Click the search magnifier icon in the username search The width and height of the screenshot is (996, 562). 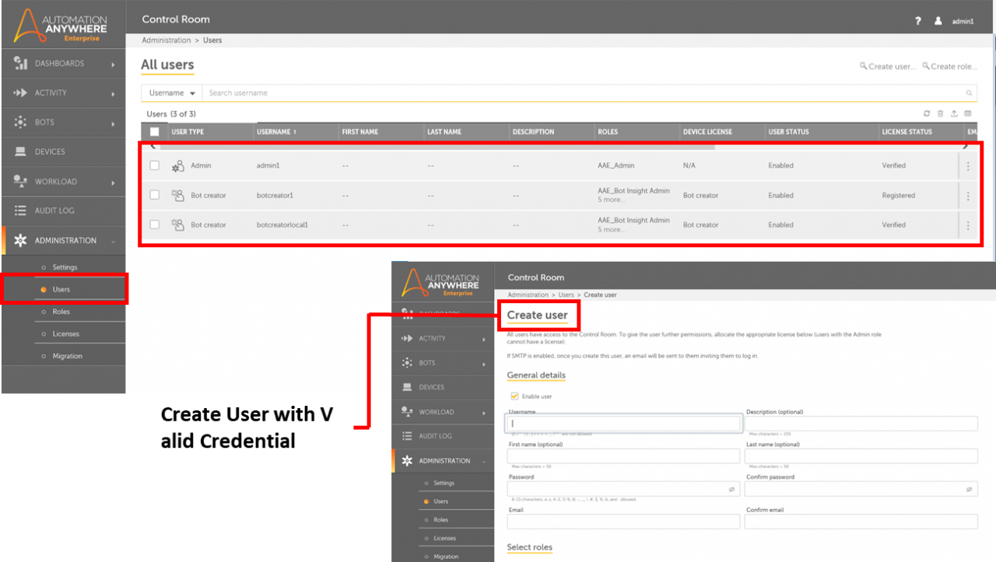pos(969,93)
